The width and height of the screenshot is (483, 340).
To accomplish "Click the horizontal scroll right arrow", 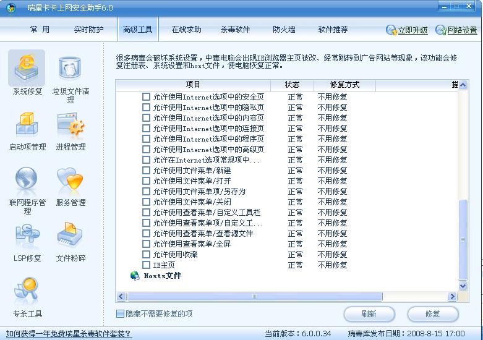I will [452, 296].
